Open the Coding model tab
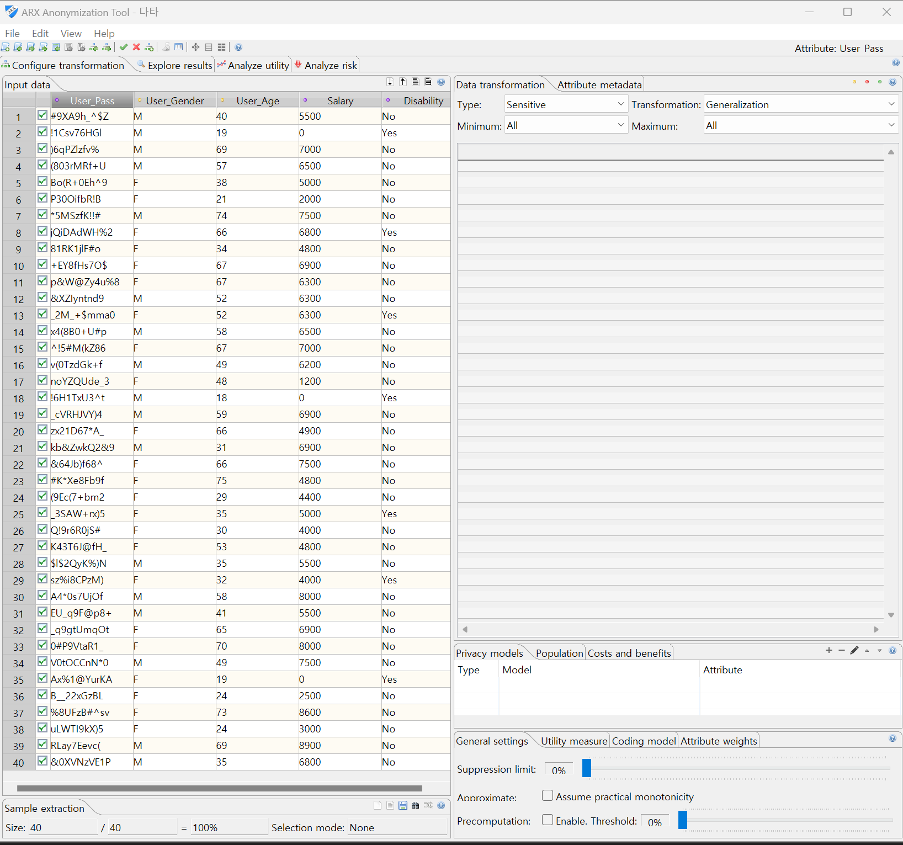This screenshot has height=845, width=903. pyautogui.click(x=644, y=741)
